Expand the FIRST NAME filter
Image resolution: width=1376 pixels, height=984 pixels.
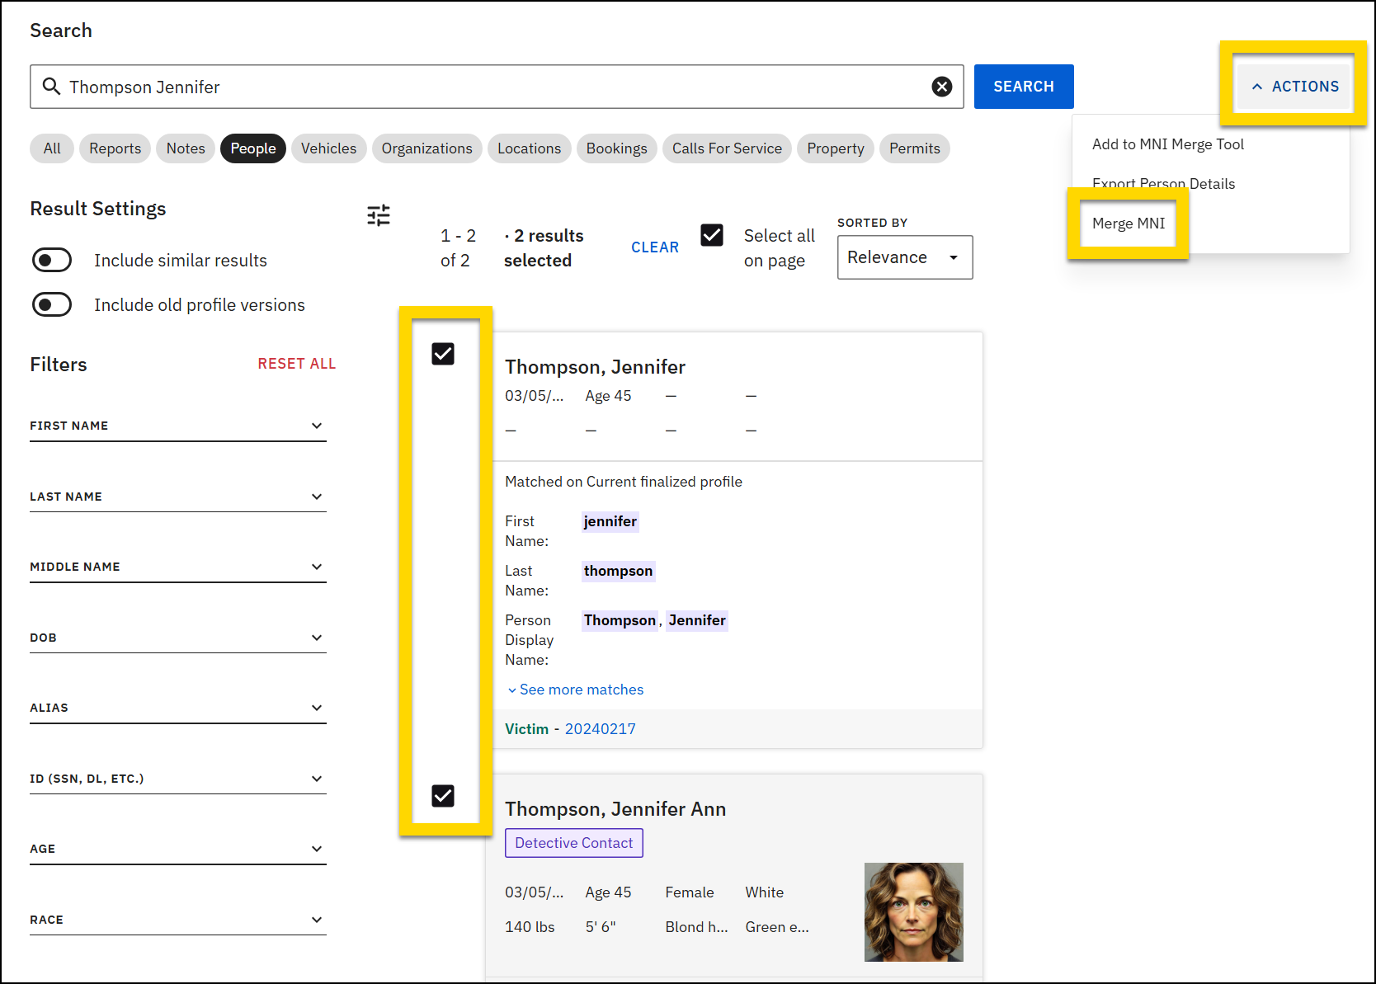[317, 426]
